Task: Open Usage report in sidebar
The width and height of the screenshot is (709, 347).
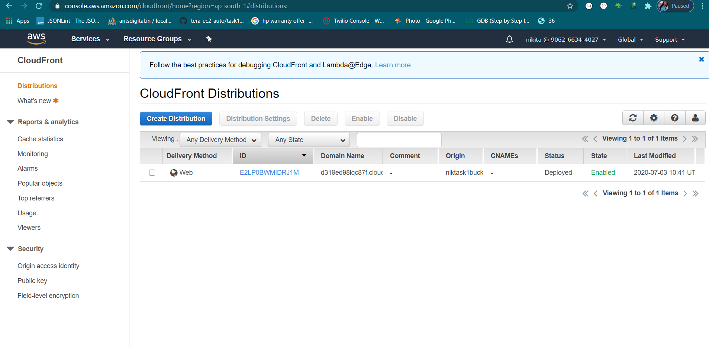Action: click(27, 213)
